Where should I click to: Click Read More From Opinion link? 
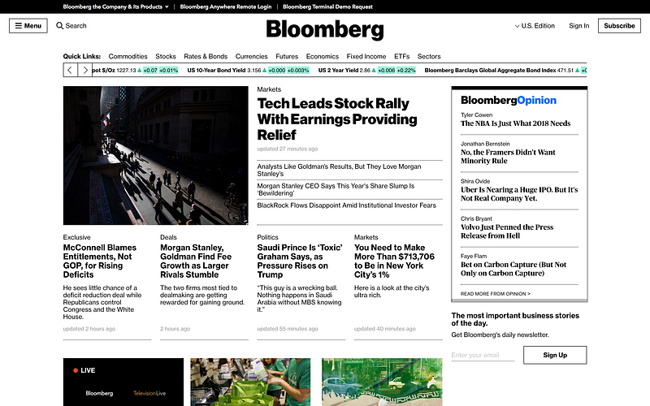pyautogui.click(x=496, y=294)
